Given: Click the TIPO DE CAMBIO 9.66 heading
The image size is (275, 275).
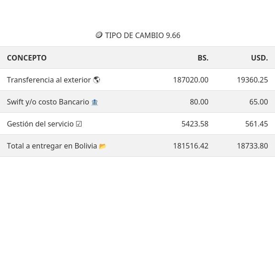Looking at the screenshot, I should click(142, 35).
